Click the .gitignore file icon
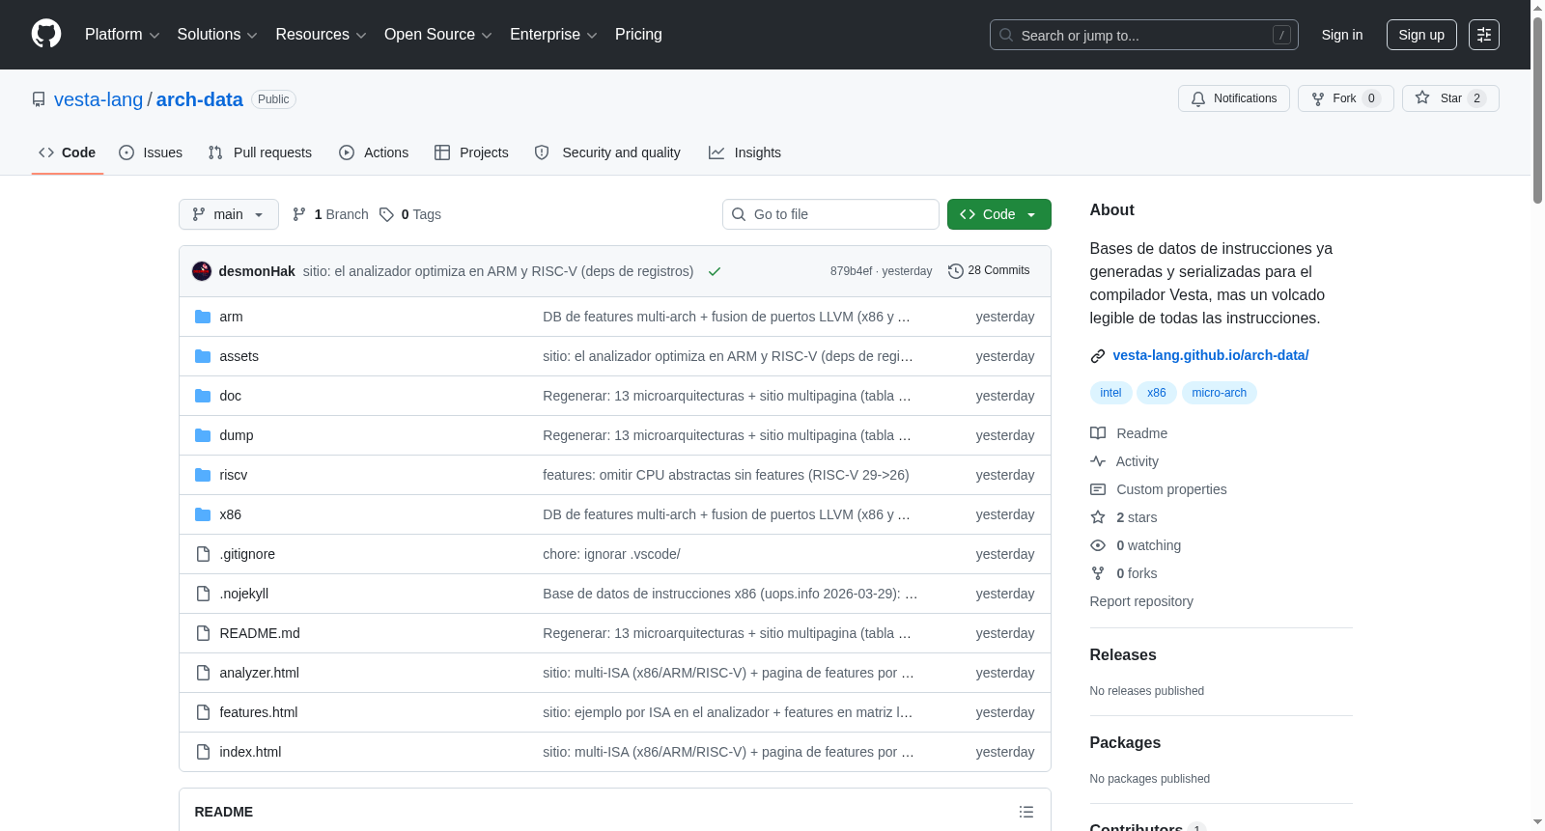Viewport: 1545px width, 831px height. [x=203, y=554]
